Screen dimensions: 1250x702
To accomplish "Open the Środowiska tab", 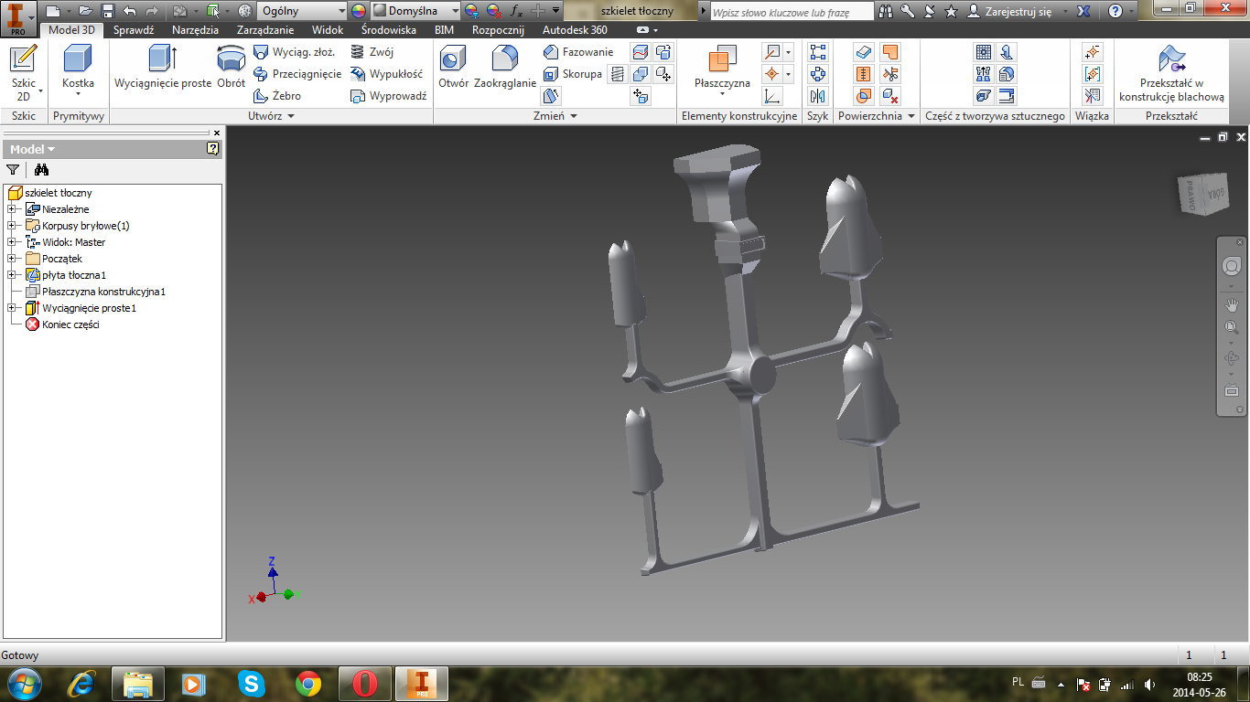I will [x=389, y=30].
